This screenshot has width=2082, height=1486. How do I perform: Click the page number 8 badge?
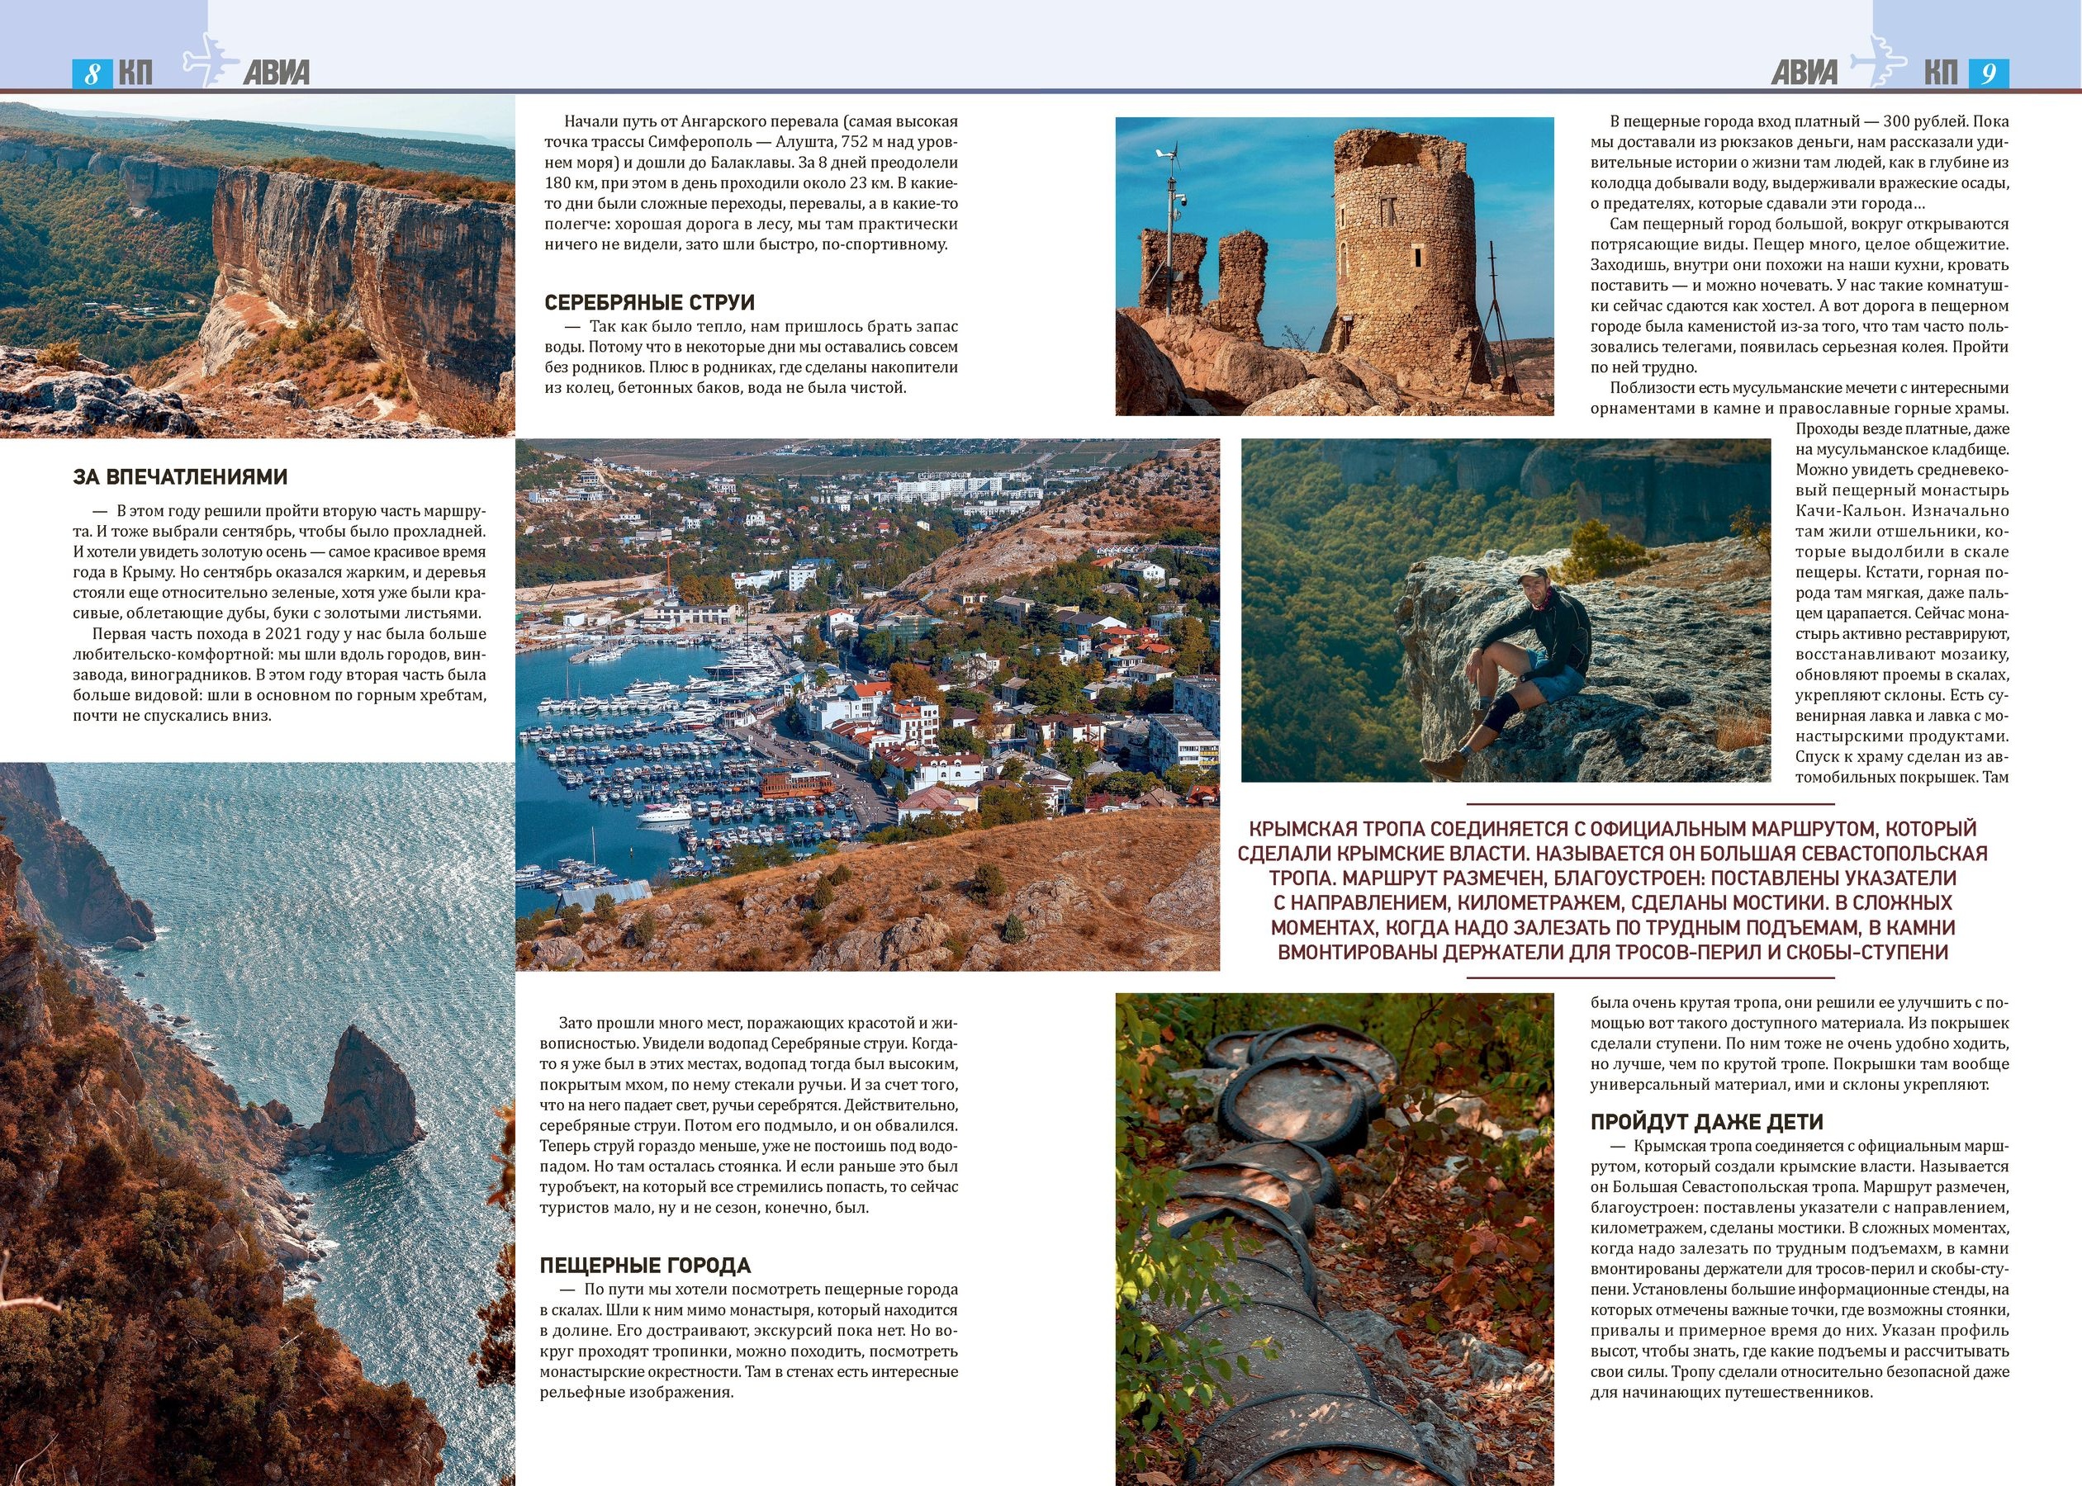(x=92, y=74)
